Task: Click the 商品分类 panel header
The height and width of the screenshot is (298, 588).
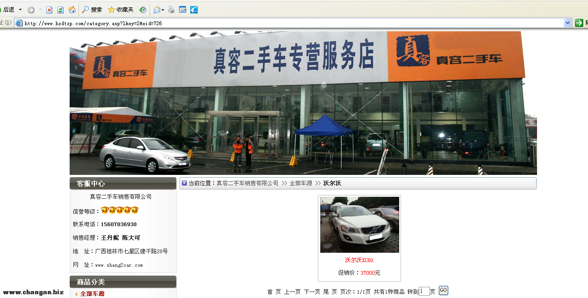Action: pyautogui.click(x=123, y=282)
